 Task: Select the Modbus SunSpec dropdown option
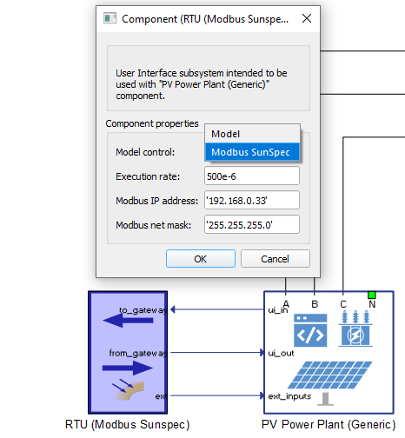[252, 152]
